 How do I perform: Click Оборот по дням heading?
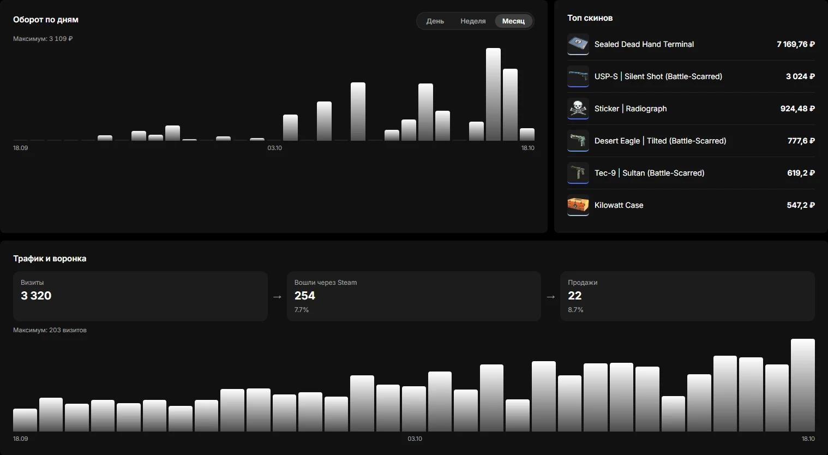pos(46,20)
